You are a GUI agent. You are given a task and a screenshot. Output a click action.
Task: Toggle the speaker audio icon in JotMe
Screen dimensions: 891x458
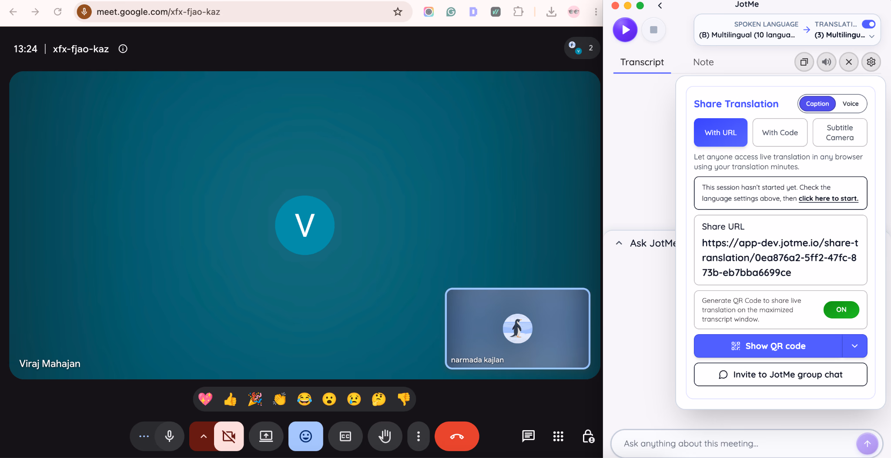[x=826, y=62]
